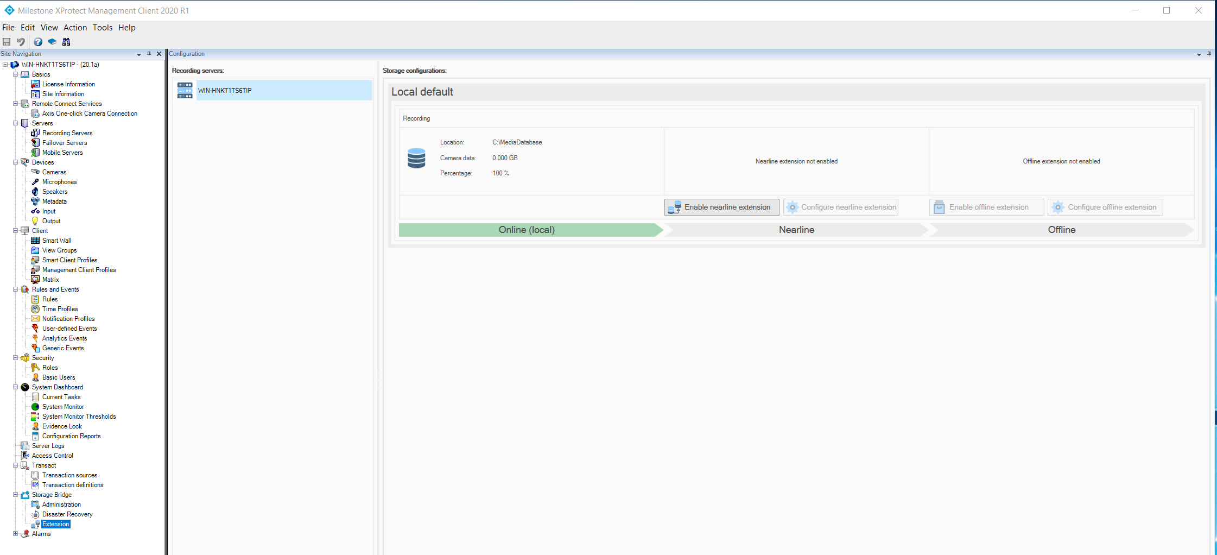Collapse the System Dashboard node
1217x555 pixels.
[16, 387]
